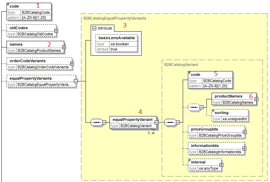The height and width of the screenshot is (182, 270).
Task: Expand the orderCodeVariants element
Action: pyautogui.click(x=72, y=64)
